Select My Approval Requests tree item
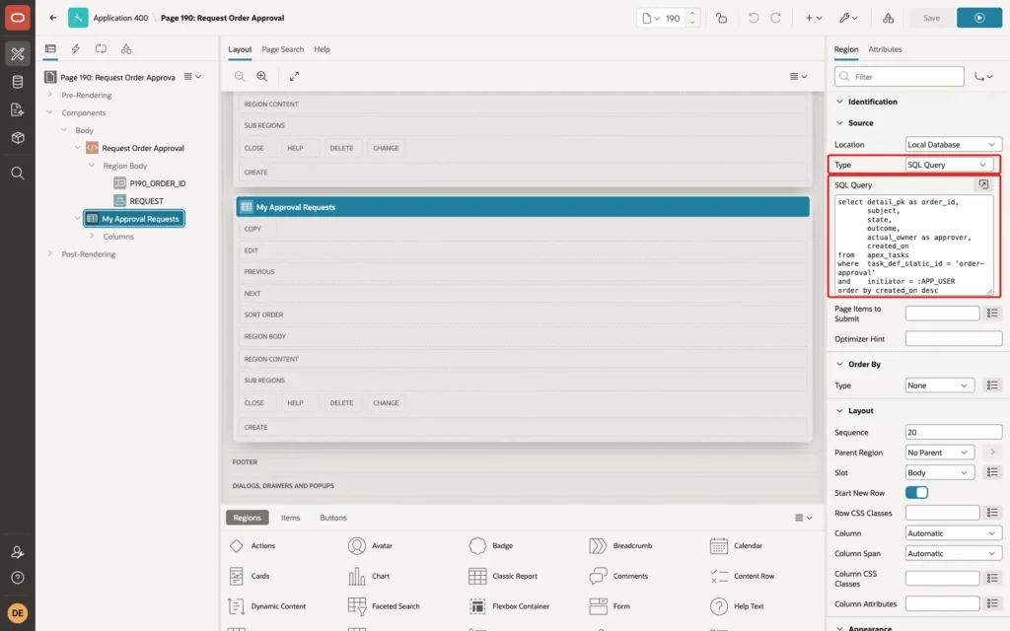Screen dimensions: 1010x631 (x=134, y=219)
